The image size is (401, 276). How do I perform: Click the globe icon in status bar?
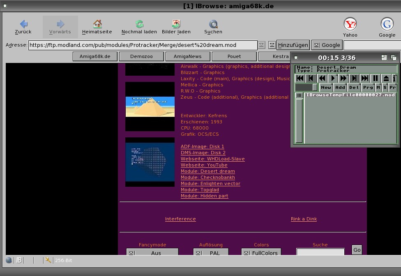(x=9, y=260)
